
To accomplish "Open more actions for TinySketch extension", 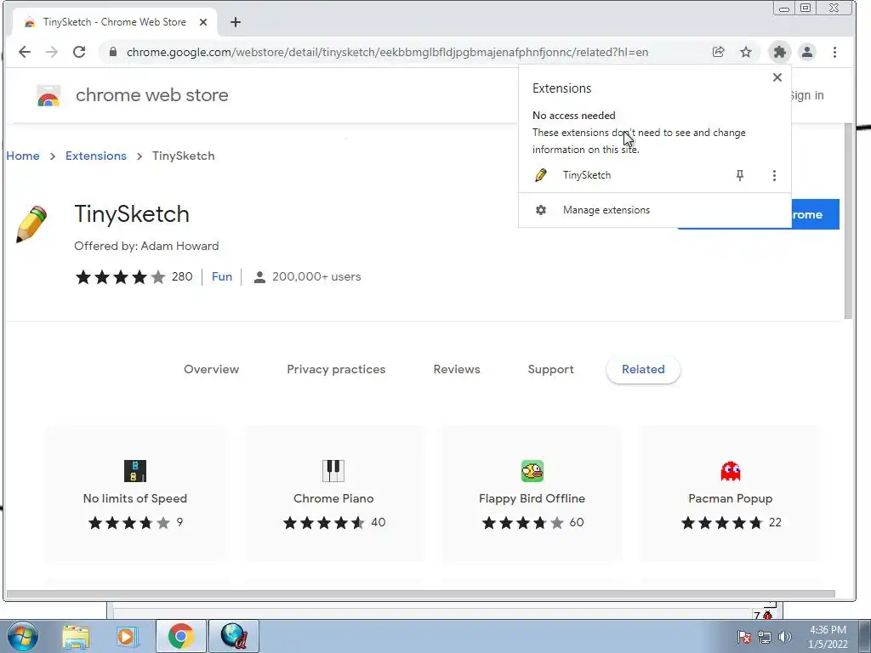I will point(774,175).
